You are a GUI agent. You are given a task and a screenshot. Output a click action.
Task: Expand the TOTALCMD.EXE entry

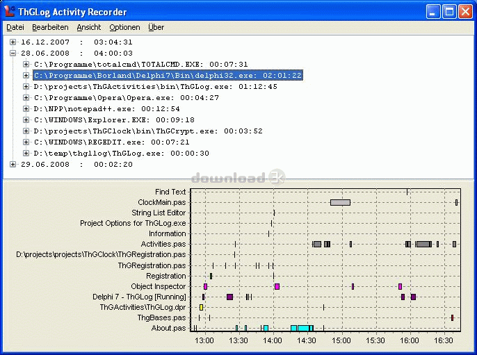26,64
